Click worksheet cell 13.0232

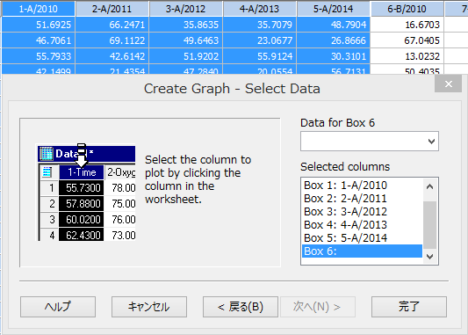407,56
